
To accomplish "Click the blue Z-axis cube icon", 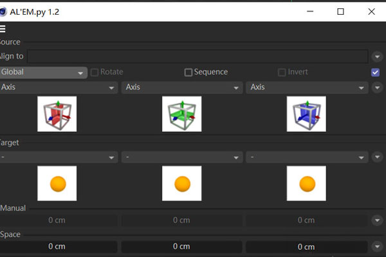I will (x=306, y=114).
